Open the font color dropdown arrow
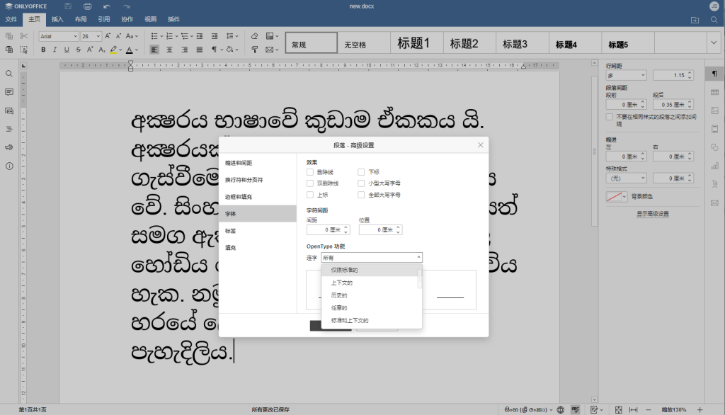This screenshot has height=415, width=725. click(136, 49)
